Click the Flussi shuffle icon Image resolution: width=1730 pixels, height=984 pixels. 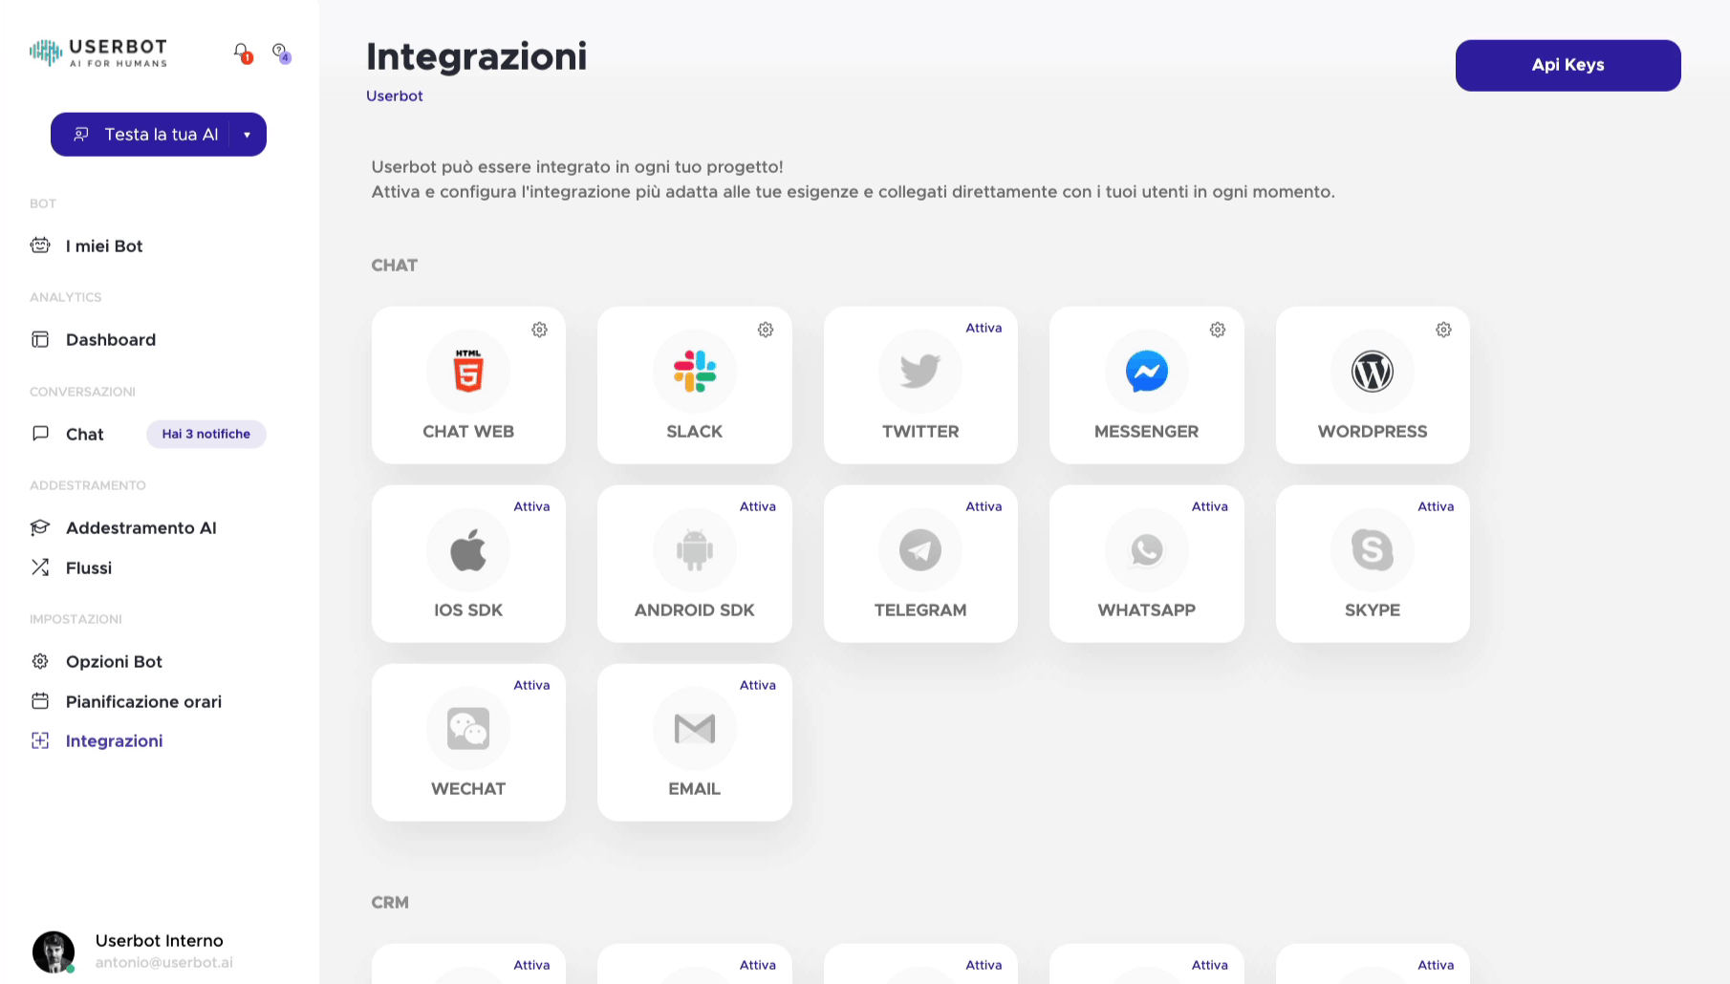(x=40, y=567)
